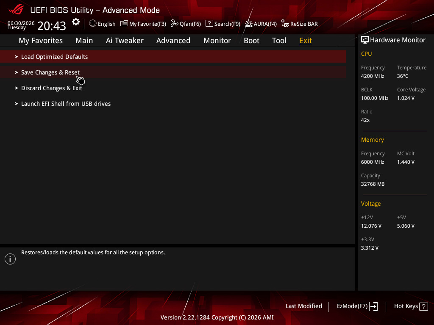Select Load Optimized Defaults

pyautogui.click(x=173, y=57)
